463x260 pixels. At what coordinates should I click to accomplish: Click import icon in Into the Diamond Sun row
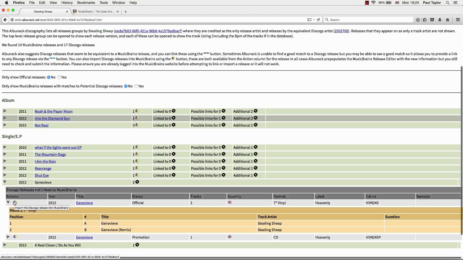point(137,118)
